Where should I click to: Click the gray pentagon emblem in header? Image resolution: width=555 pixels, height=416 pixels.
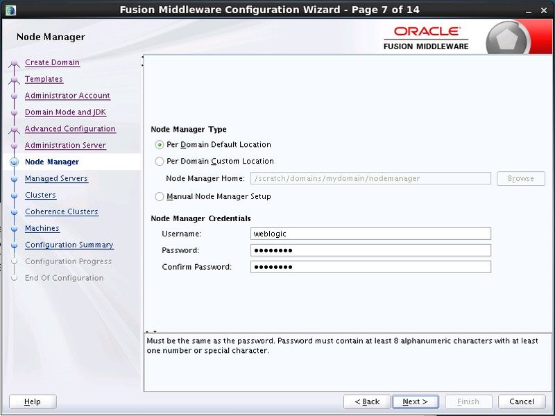[507, 40]
